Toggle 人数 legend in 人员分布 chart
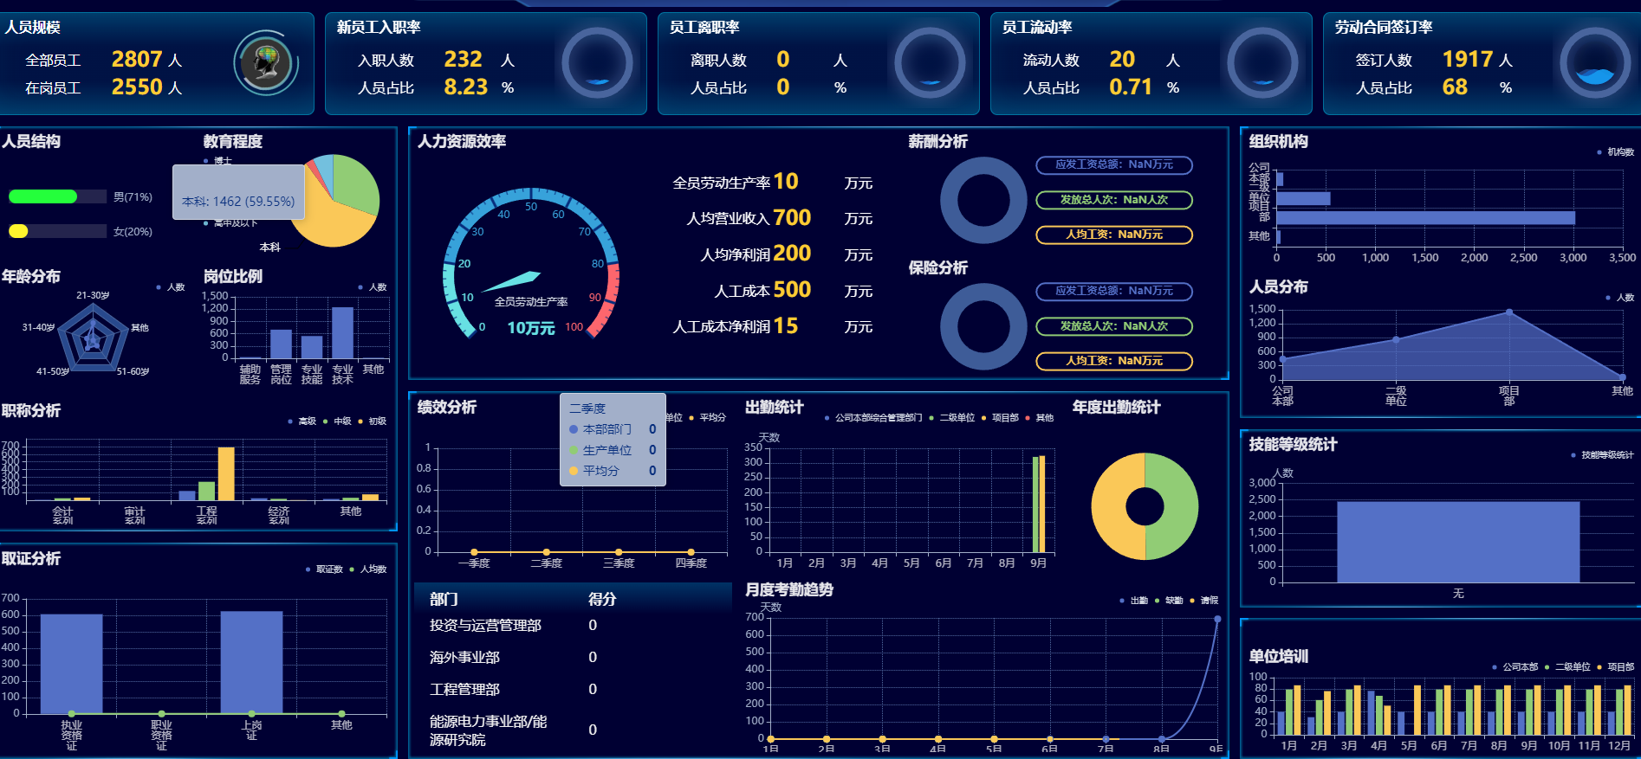Viewport: 1641px width, 759px height. coord(1620,298)
